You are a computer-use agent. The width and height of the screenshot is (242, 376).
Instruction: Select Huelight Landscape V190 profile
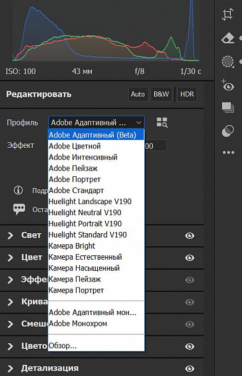pyautogui.click(x=96, y=202)
